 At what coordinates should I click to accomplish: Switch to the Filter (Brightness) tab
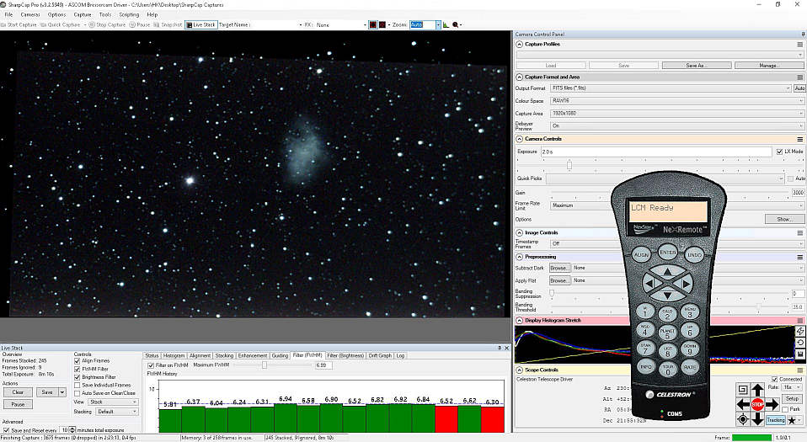coord(345,355)
